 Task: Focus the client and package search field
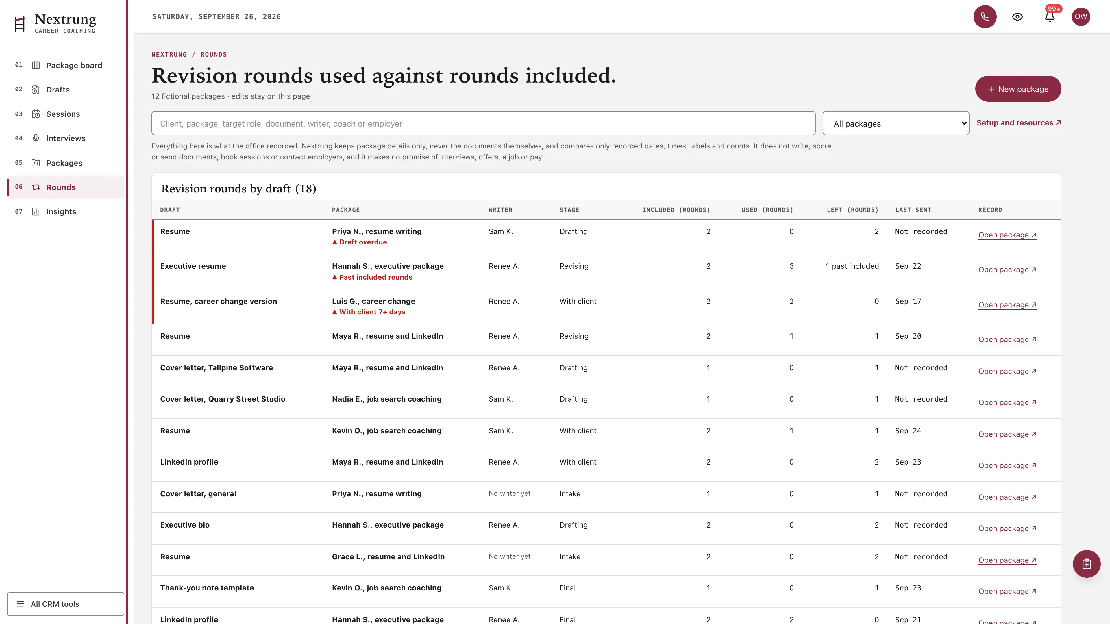(x=483, y=124)
